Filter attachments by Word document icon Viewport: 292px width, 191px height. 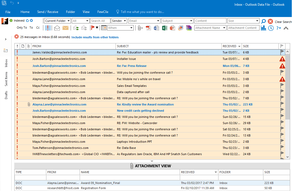tap(156, 28)
